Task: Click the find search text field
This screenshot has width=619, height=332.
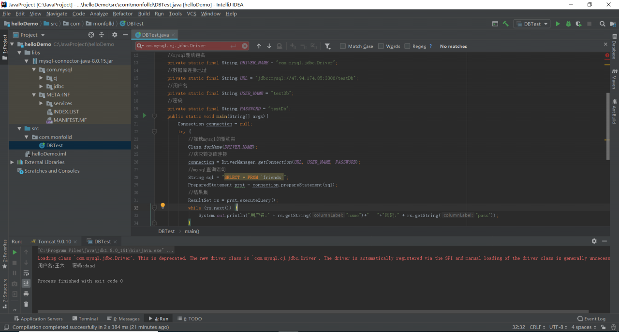Action: coord(189,46)
